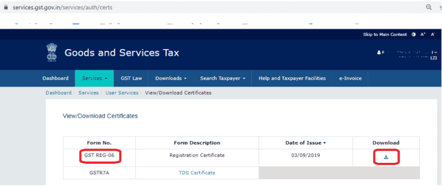Select the e-Invoice menu item
The image size is (442, 187).
click(350, 78)
